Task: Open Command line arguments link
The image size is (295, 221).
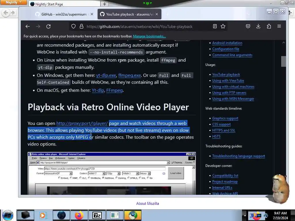Action: pyautogui.click(x=232, y=55)
